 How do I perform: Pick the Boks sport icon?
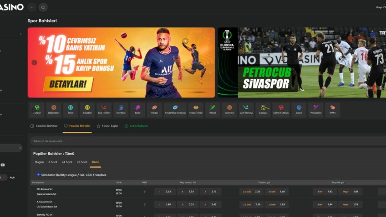point(137,109)
